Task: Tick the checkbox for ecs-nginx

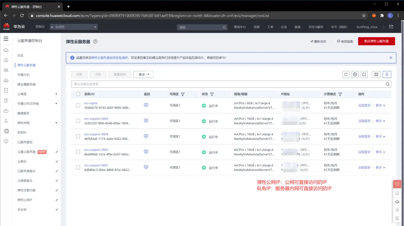Action: (x=78, y=105)
